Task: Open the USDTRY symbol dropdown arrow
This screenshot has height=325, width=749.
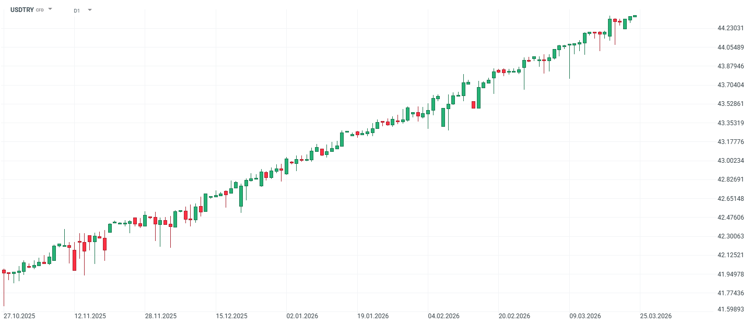Action: tap(50, 9)
